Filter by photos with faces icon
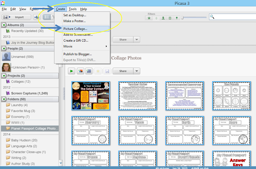Screen dimensions: 256x169 click(x=163, y=18)
